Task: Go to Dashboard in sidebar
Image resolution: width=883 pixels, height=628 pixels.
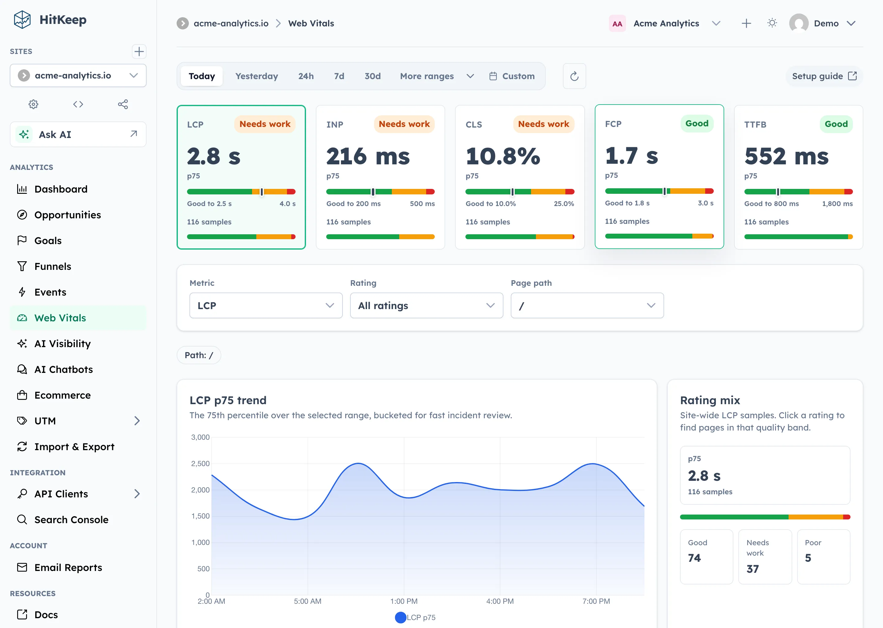Action: [x=78, y=189]
